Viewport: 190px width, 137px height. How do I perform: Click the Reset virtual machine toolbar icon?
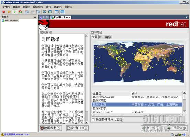tap(20, 12)
